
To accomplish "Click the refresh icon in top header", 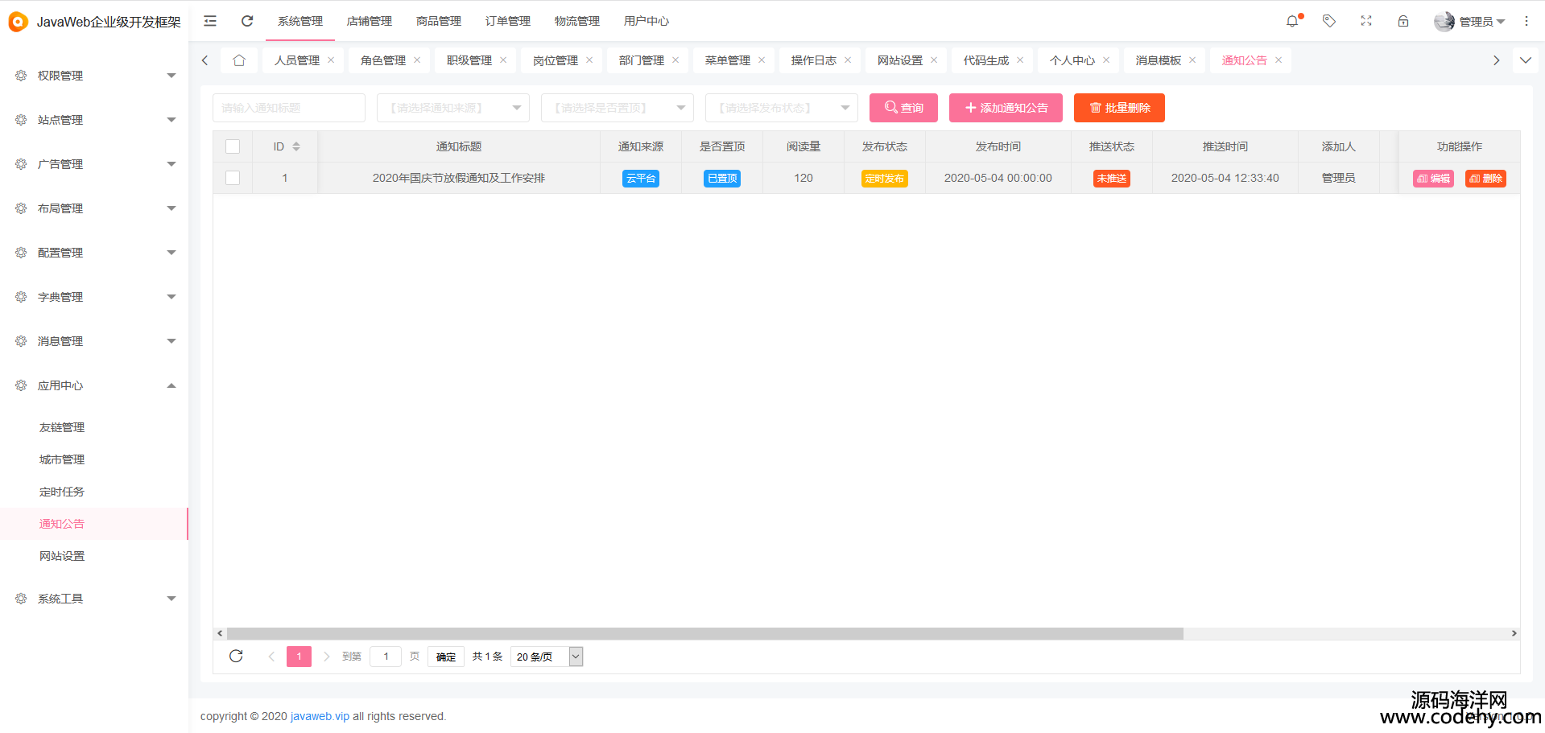I will 247,21.
